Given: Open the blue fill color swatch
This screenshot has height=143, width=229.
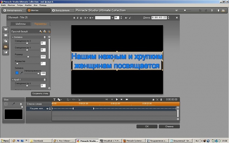Looking at the screenshot, I should click(17, 73).
